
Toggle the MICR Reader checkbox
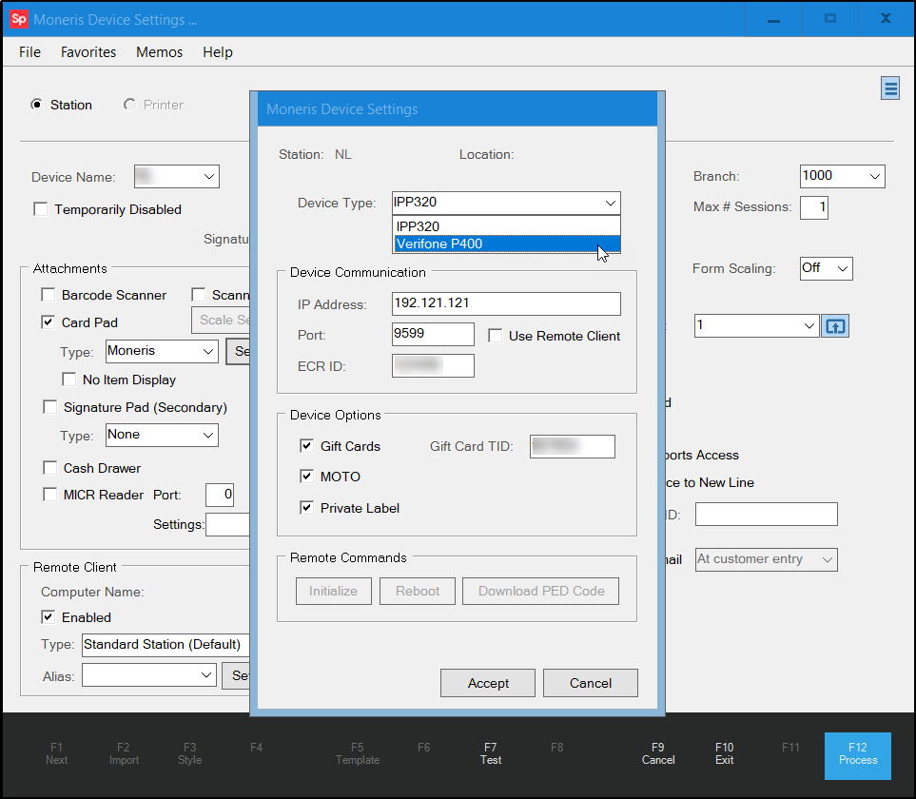50,495
